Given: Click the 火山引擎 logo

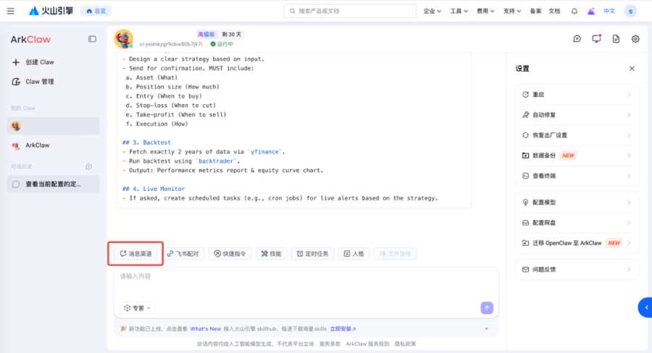Looking at the screenshot, I should pyautogui.click(x=51, y=11).
